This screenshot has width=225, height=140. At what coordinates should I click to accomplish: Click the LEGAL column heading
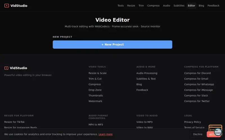(188, 116)
